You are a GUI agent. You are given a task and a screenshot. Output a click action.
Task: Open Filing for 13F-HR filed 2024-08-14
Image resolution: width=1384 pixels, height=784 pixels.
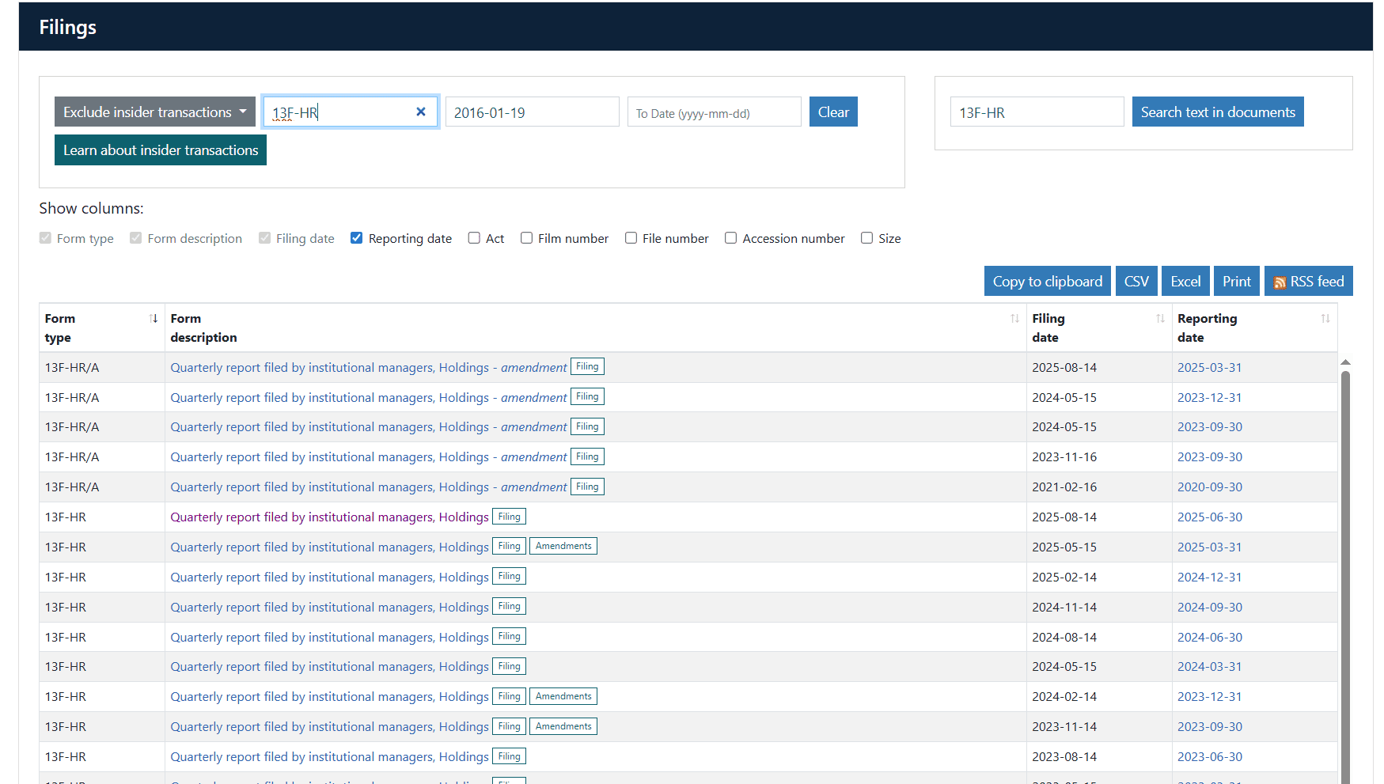click(510, 636)
